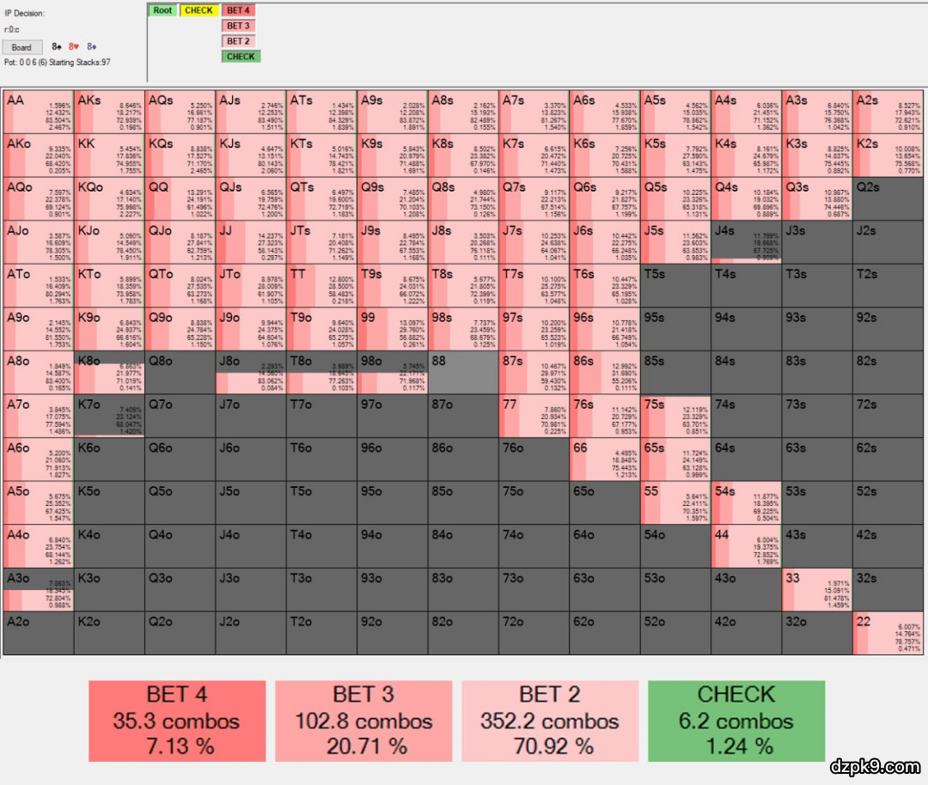The image size is (928, 785).
Task: Click the BET 3 102.8 combos summary box
Action: point(362,721)
